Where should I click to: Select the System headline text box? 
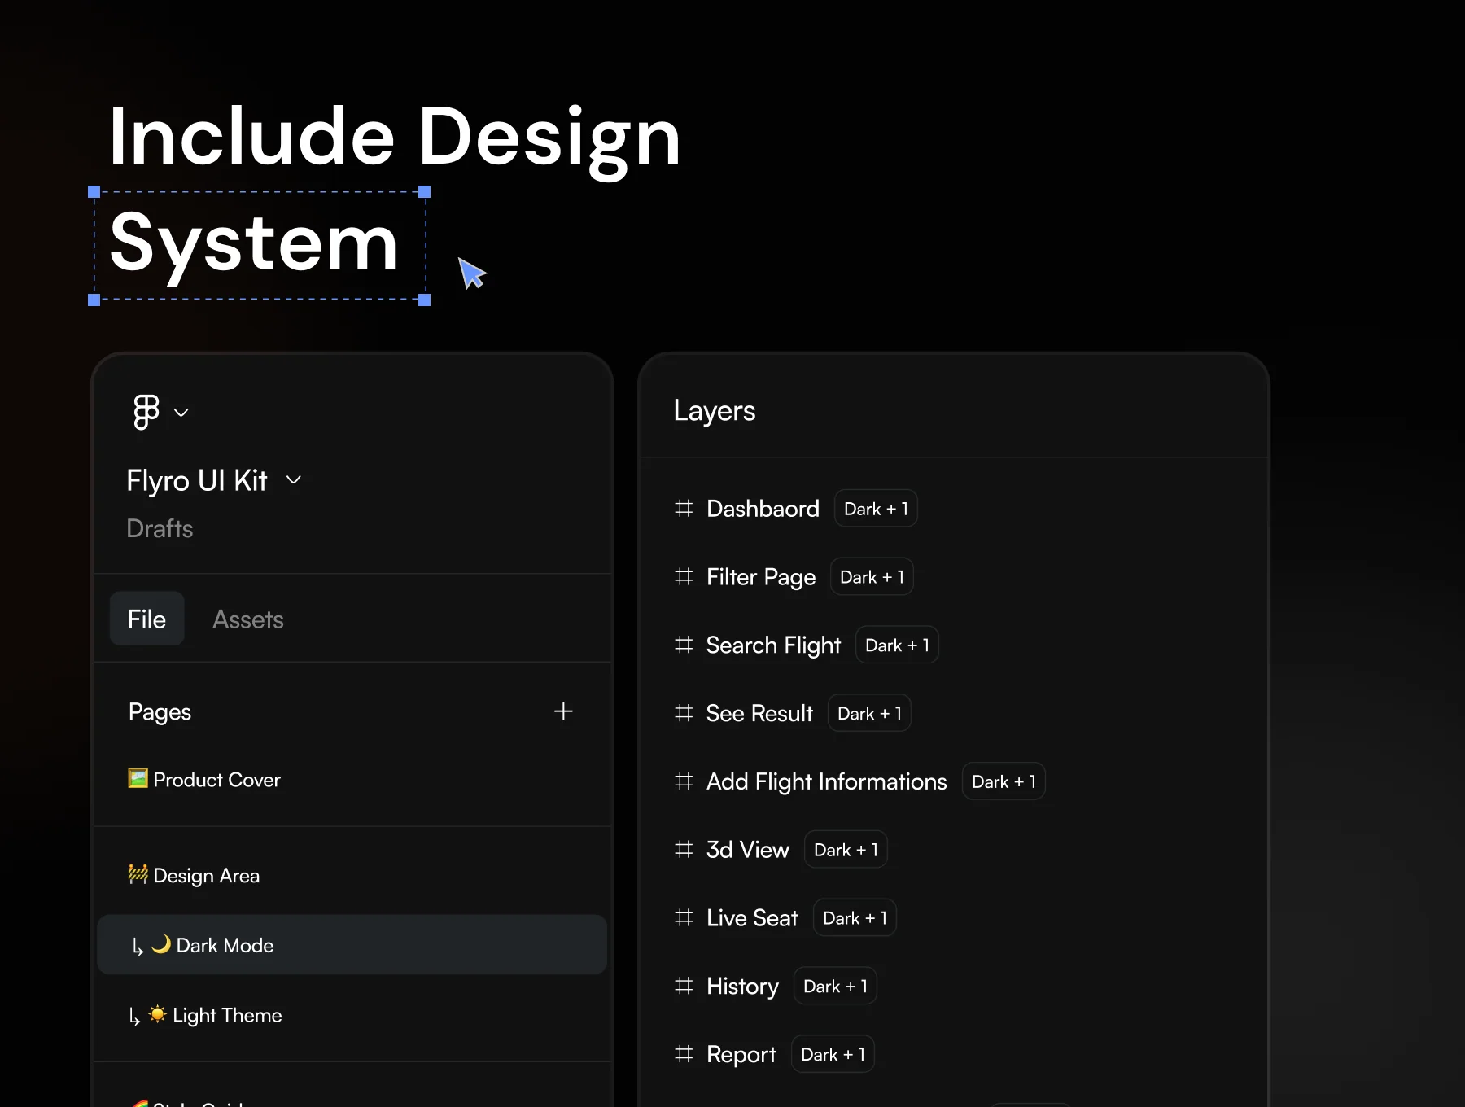click(x=260, y=246)
